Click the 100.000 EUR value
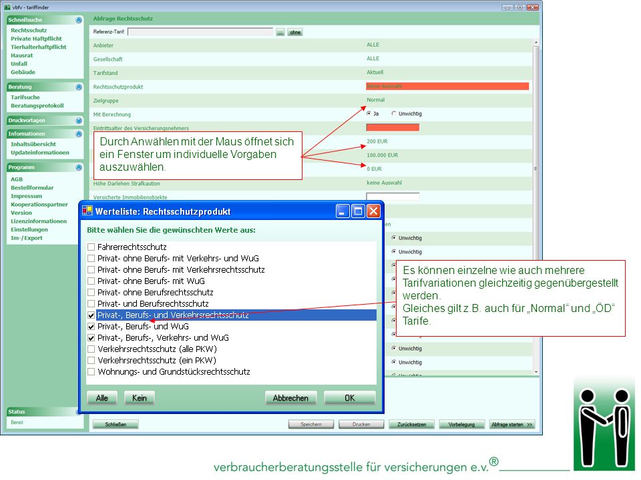 pyautogui.click(x=382, y=155)
